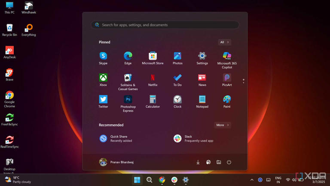Select Everything desktop shortcut
Image resolution: width=330 pixels, height=186 pixels.
[x=29, y=30]
